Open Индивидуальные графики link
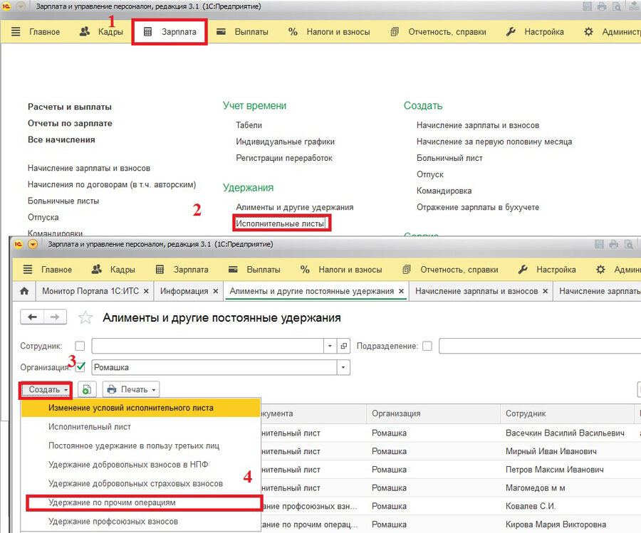Image resolution: width=641 pixels, height=533 pixels. [285, 142]
